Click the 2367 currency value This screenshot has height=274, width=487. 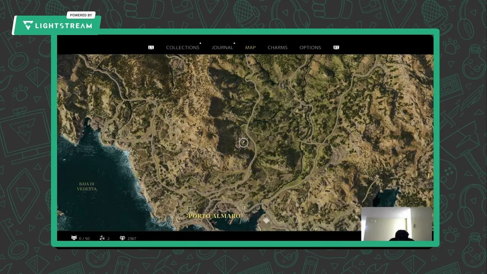click(x=132, y=239)
